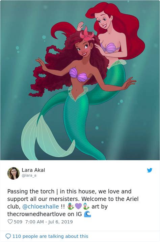
Task: Open the @lara_a handle
Action: (x=29, y=176)
